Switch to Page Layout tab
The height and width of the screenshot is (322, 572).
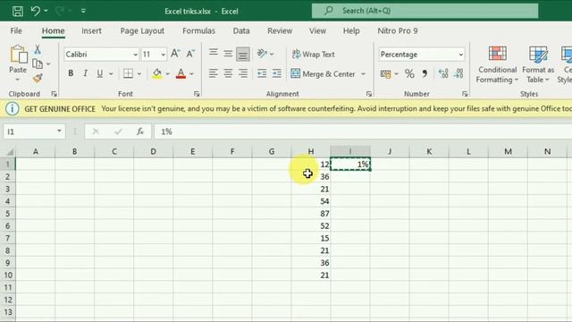coord(142,30)
